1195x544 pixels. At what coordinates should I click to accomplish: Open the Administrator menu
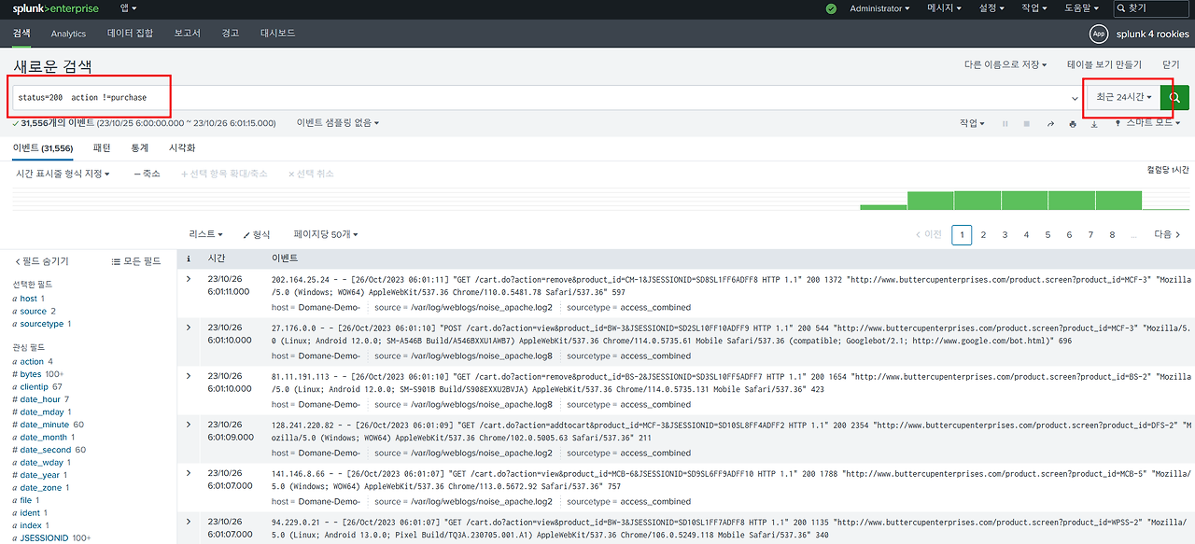(879, 8)
